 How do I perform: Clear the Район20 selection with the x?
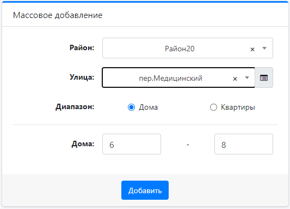(252, 49)
